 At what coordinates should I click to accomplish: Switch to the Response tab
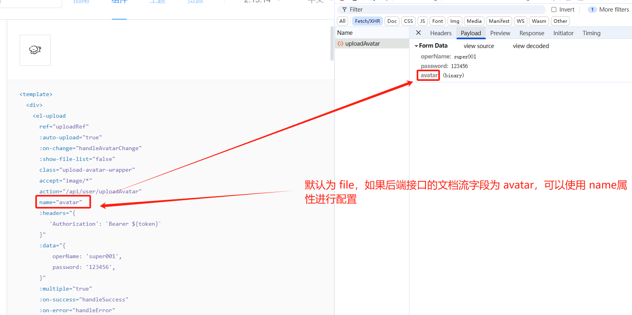point(532,33)
